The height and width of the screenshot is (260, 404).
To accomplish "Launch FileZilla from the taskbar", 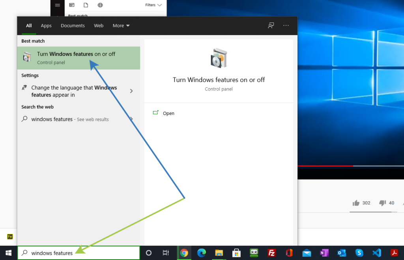I will click(271, 253).
